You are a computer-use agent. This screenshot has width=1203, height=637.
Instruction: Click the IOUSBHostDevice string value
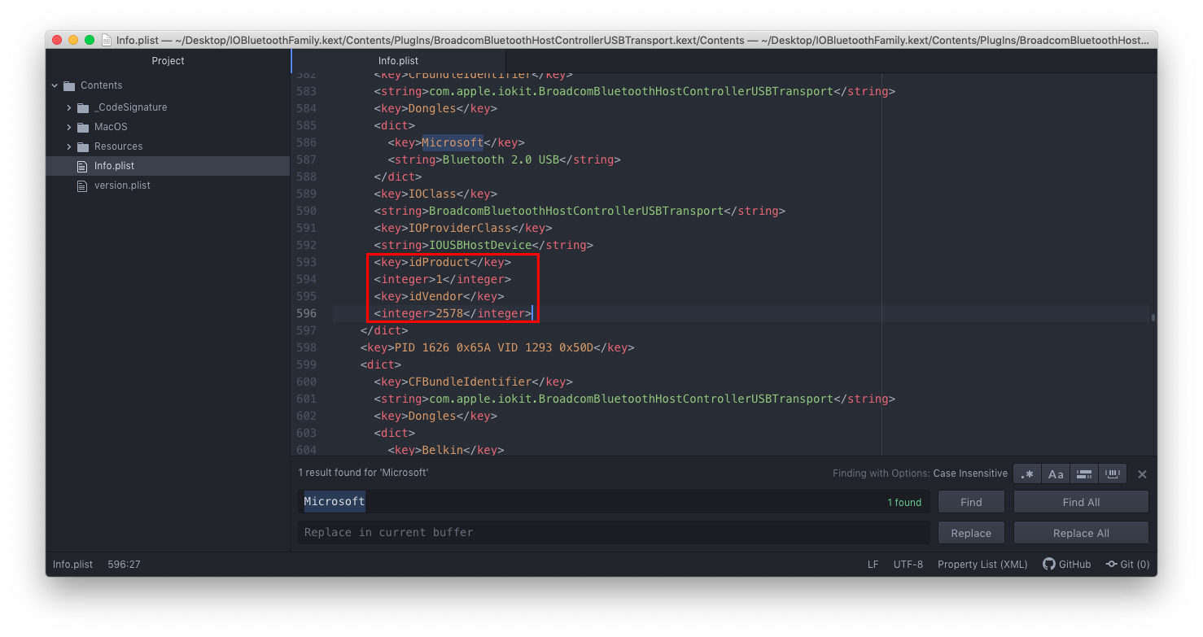[x=480, y=245]
